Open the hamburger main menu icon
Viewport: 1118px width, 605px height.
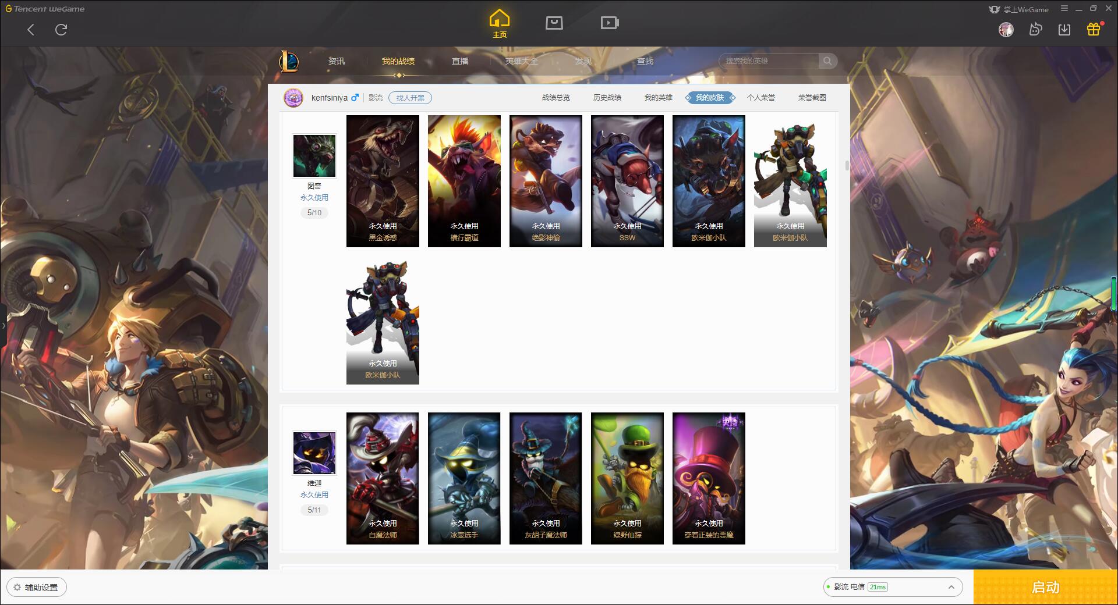coord(1064,9)
